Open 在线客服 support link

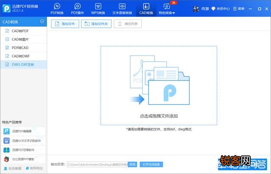[x=13, y=168]
